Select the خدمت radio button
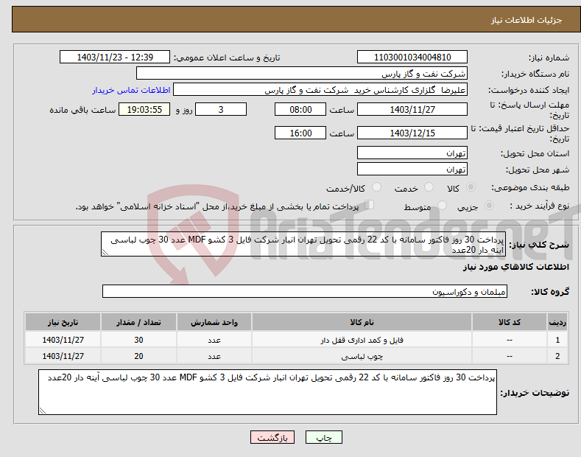This screenshot has width=581, height=457. tap(429, 187)
